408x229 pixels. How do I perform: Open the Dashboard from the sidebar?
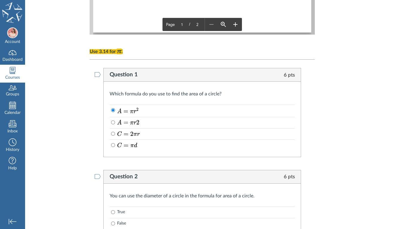13,56
